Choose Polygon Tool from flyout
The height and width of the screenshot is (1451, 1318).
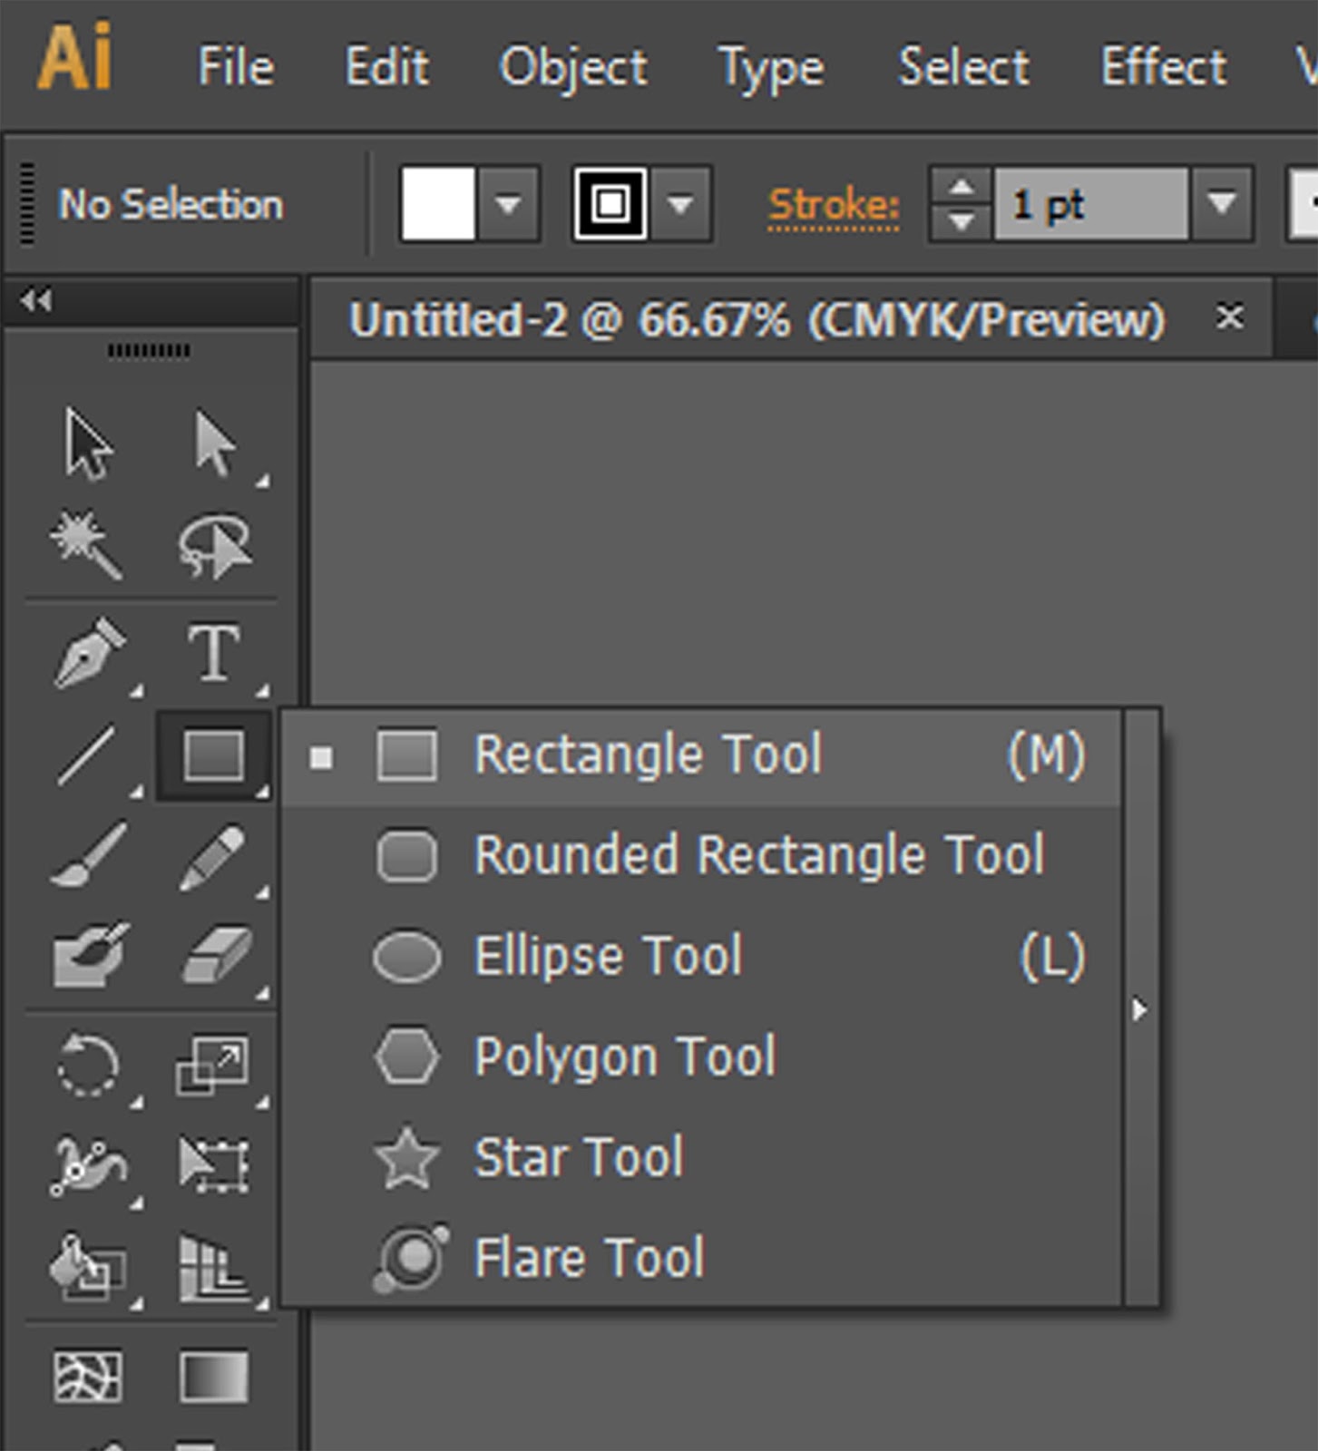(700, 1057)
